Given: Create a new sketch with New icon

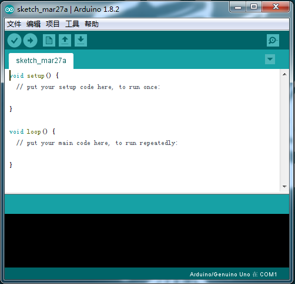Looking at the screenshot, I should point(49,41).
